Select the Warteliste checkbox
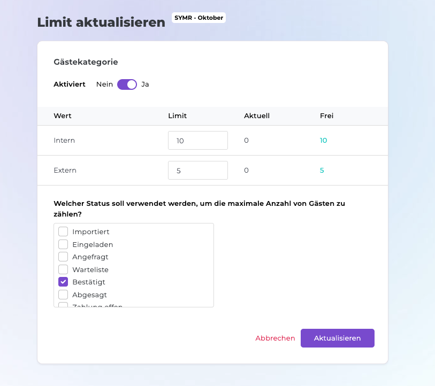This screenshot has height=386, width=435. 63,269
